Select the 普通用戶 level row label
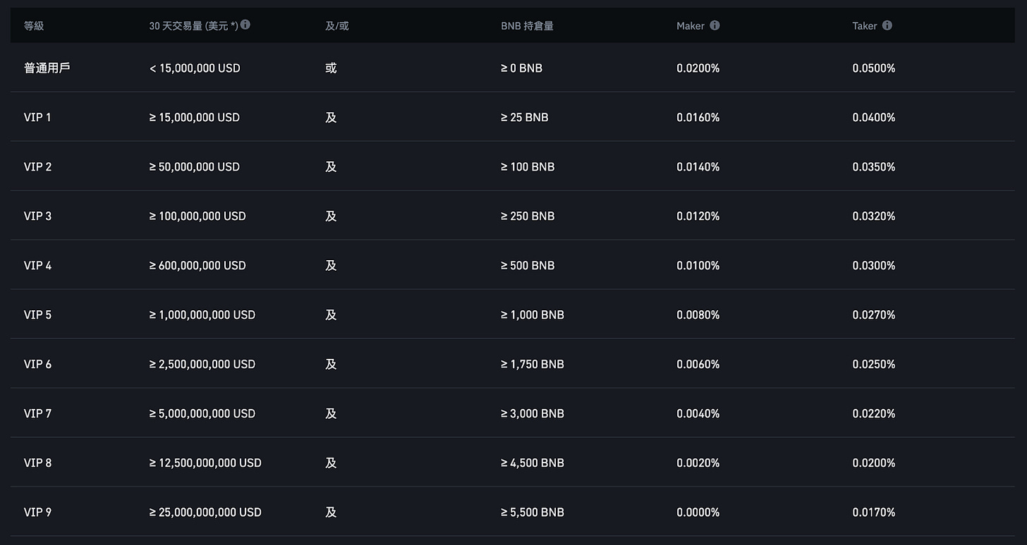This screenshot has height=545, width=1027. (x=47, y=68)
